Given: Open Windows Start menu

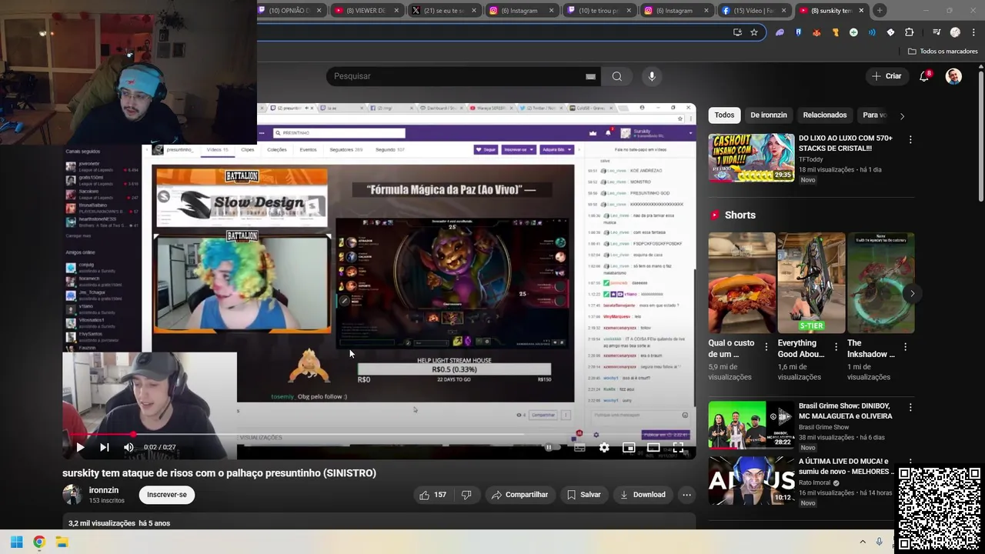Looking at the screenshot, I should pos(16,542).
